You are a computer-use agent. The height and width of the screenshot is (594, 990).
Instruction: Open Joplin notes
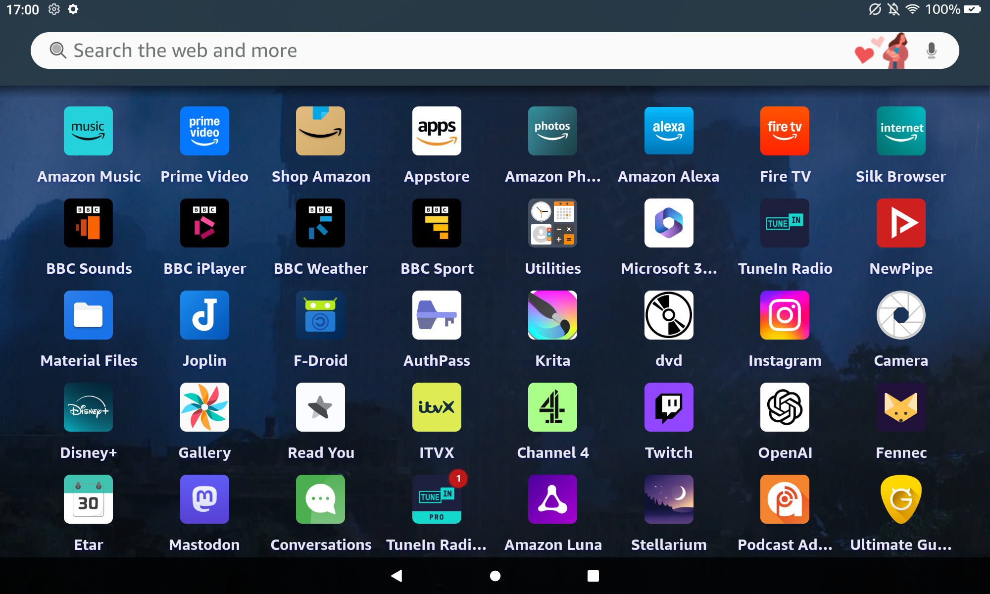tap(204, 315)
